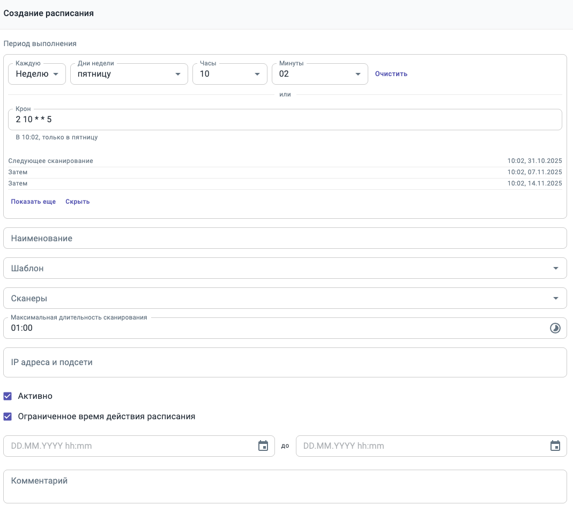Focus the Крон expression field

pos(285,120)
